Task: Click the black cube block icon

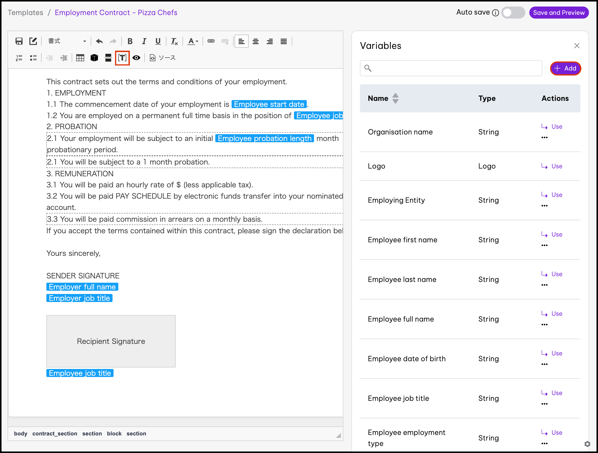Action: 94,58
